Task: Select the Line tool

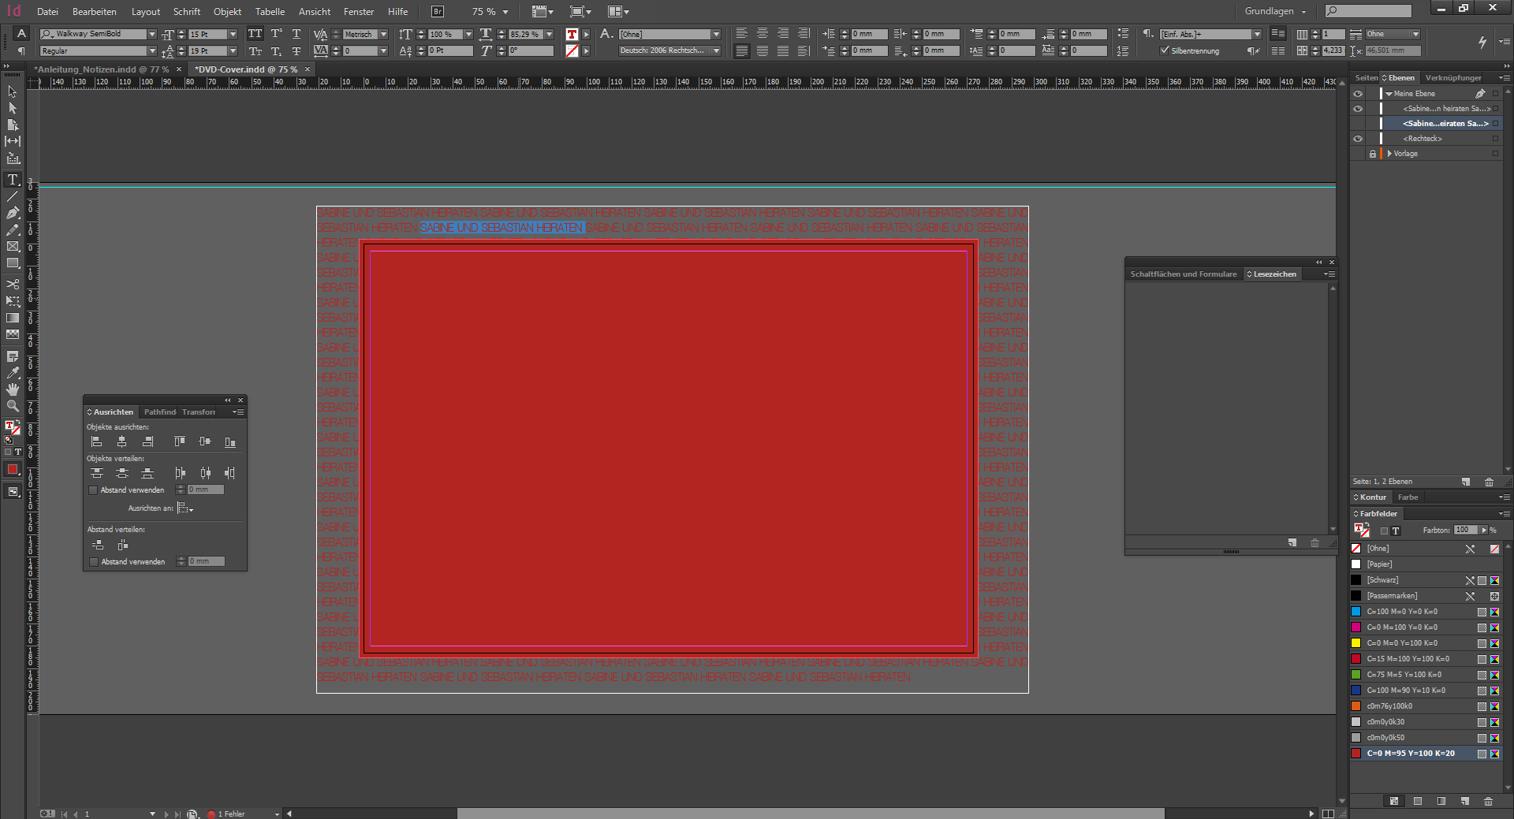Action: click(13, 196)
